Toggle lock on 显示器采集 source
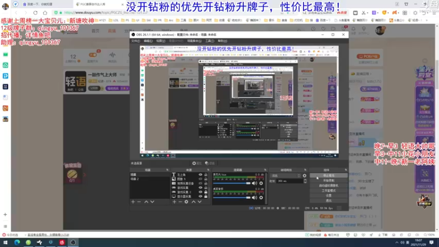439x247 pixels. [x=206, y=197]
